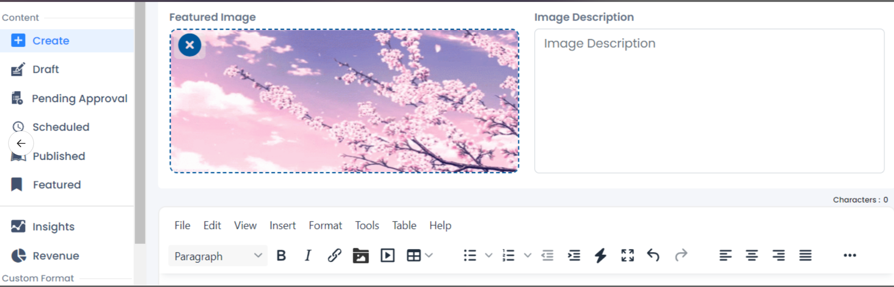Expand the numbered list style dropdown arrow
Image resolution: width=894 pixels, height=287 pixels.
pos(528,256)
